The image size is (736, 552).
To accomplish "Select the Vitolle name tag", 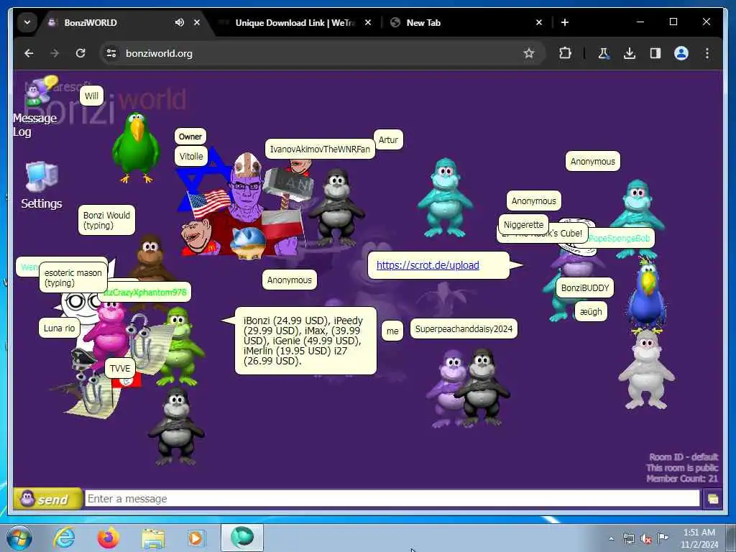I will pos(191,156).
